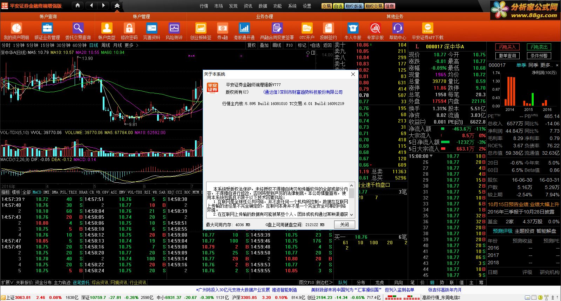561x301 pixels.
Task: Go to home via house icon
Action: tap(77, 6)
